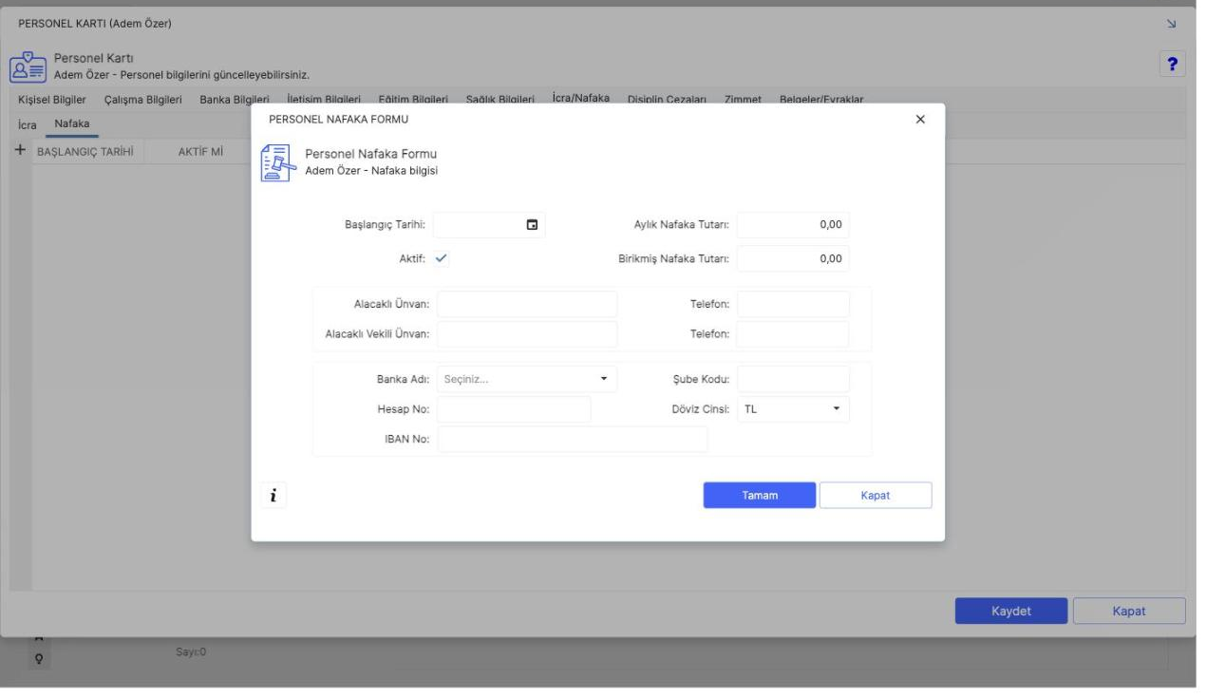Click the Şube Kodu input field

pos(793,379)
